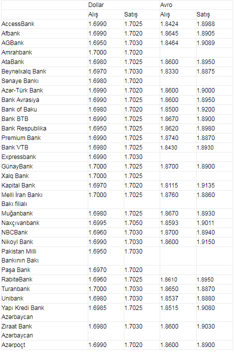Screen dimensions: 234x352
Task: Click Unibank euro buying rate 1.8537
Action: coord(169,298)
